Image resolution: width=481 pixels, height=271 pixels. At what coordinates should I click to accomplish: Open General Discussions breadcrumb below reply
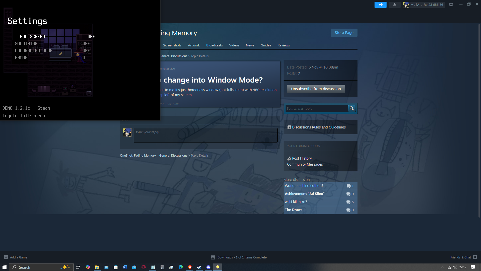coord(173,156)
